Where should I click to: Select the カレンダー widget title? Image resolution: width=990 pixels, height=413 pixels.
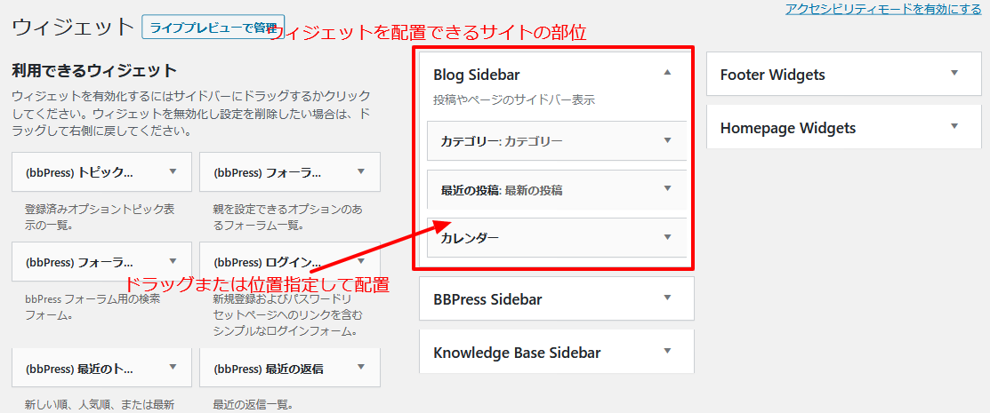(x=470, y=238)
